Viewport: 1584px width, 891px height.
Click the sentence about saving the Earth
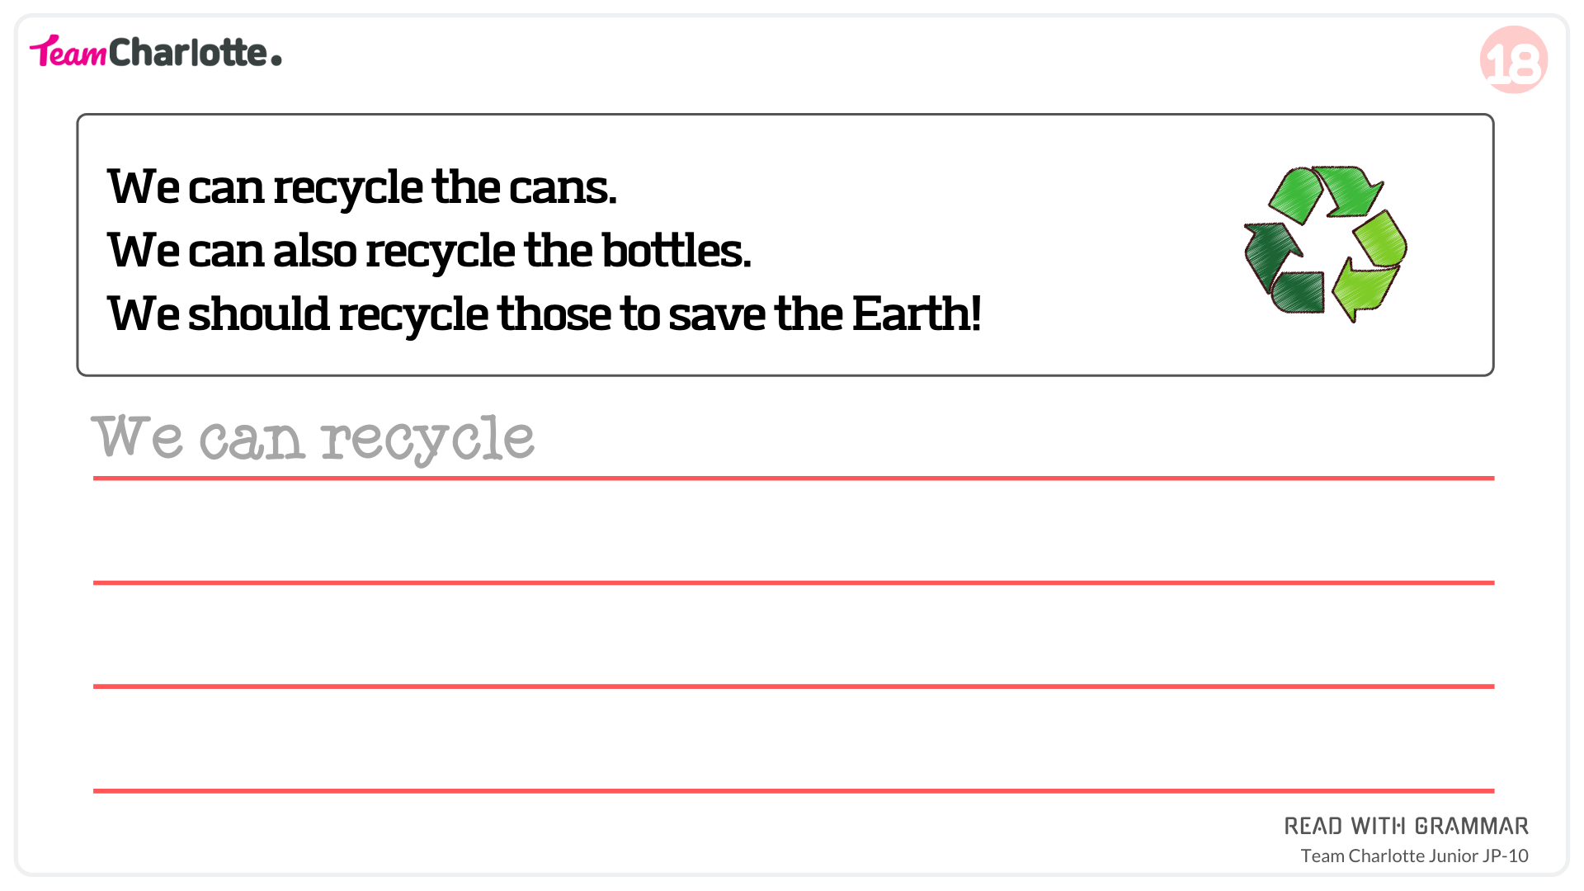click(x=544, y=314)
